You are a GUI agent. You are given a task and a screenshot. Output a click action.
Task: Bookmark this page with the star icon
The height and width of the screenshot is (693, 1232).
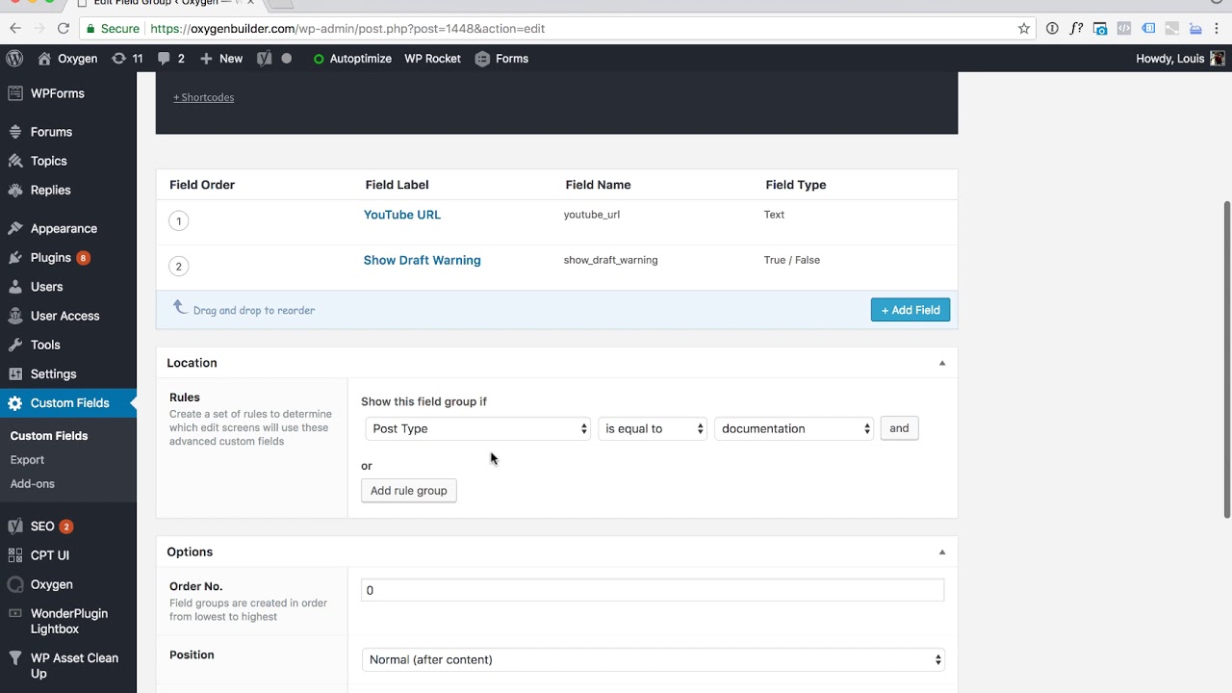pos(1024,29)
